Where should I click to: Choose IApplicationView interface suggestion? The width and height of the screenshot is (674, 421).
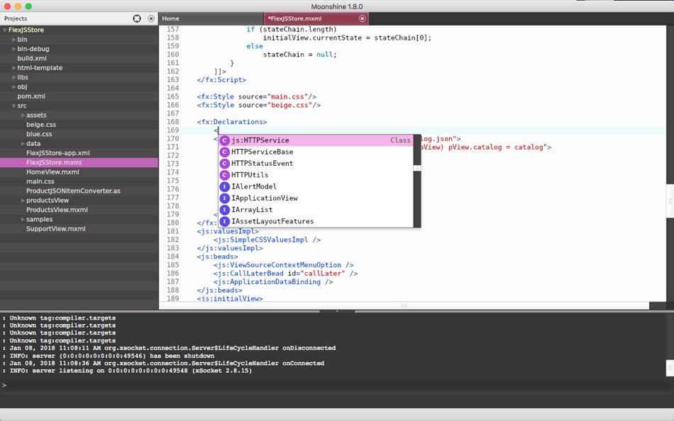(x=316, y=198)
